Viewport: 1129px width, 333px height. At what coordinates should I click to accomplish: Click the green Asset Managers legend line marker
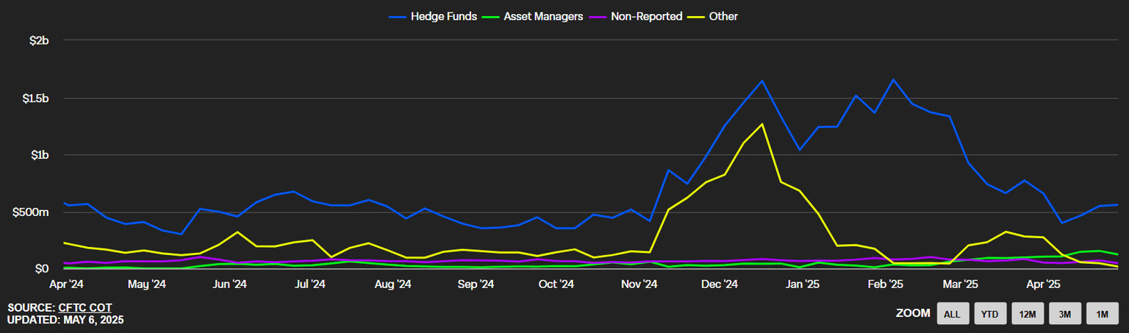click(x=492, y=16)
